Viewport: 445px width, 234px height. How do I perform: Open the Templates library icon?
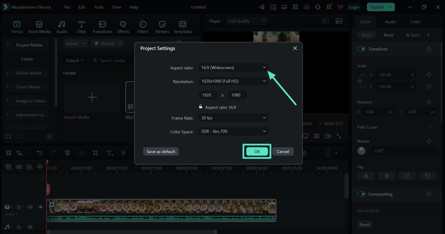click(182, 24)
